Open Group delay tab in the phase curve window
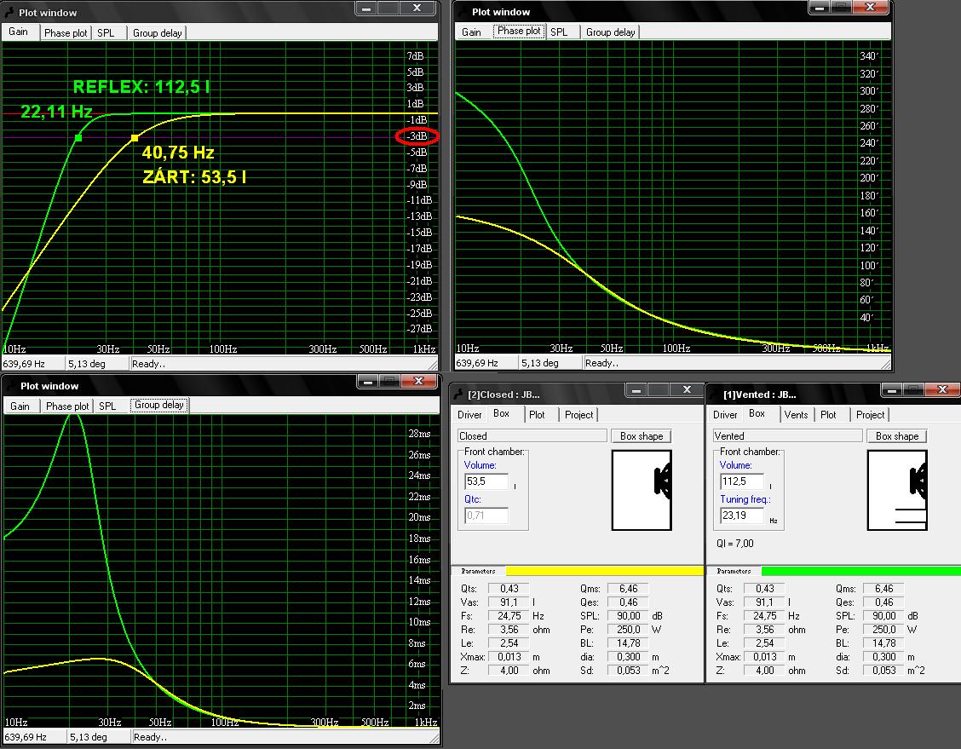961x749 pixels. click(610, 32)
